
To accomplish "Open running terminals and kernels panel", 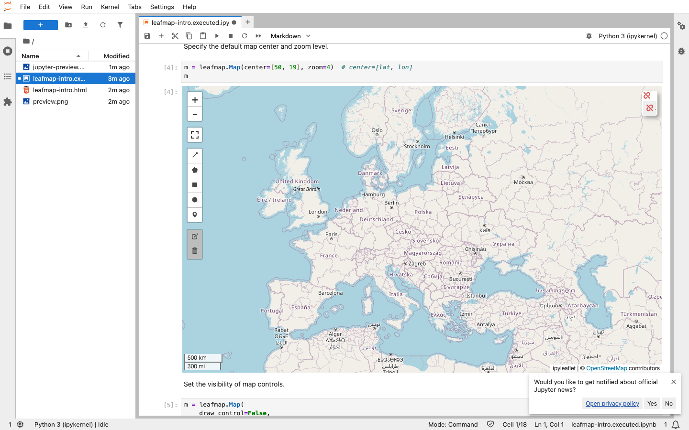I will 8,51.
